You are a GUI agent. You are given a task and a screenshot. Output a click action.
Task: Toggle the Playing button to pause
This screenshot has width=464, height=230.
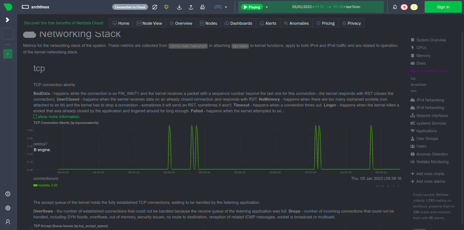coord(253,7)
